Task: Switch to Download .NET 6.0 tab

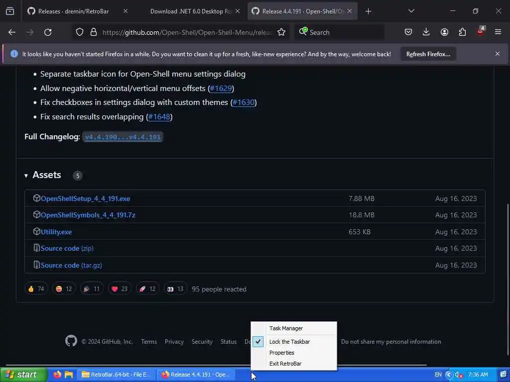Action: coord(190,11)
